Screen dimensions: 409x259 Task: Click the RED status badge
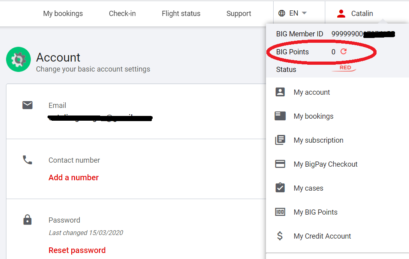pos(345,68)
